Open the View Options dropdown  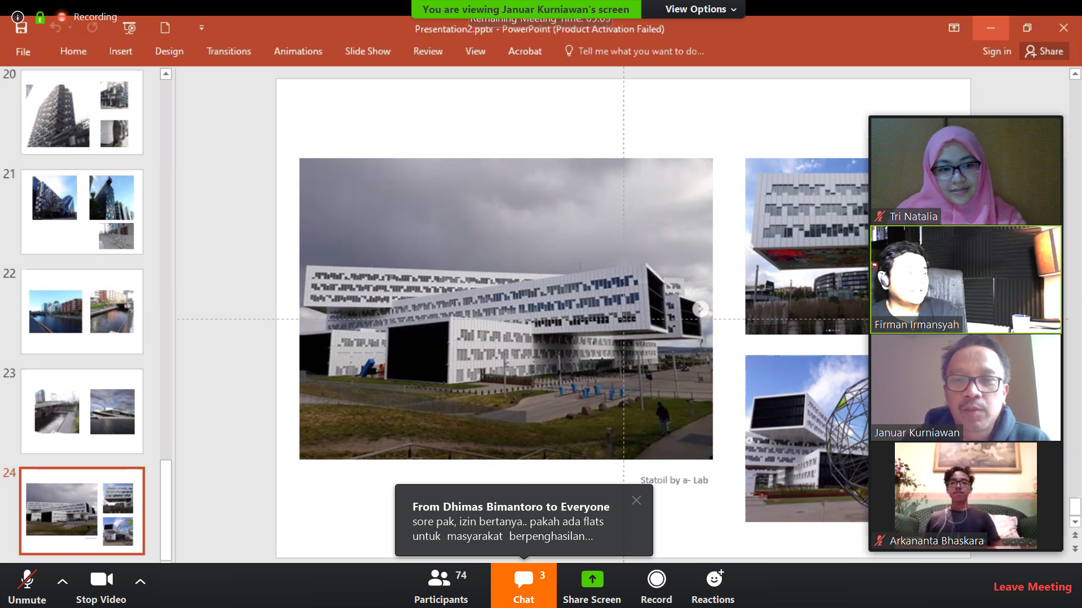[x=700, y=9]
